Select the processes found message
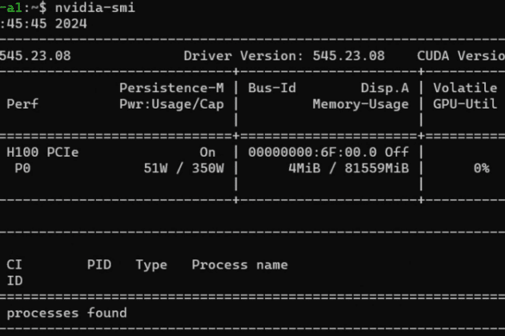This screenshot has width=505, height=336. tap(67, 313)
